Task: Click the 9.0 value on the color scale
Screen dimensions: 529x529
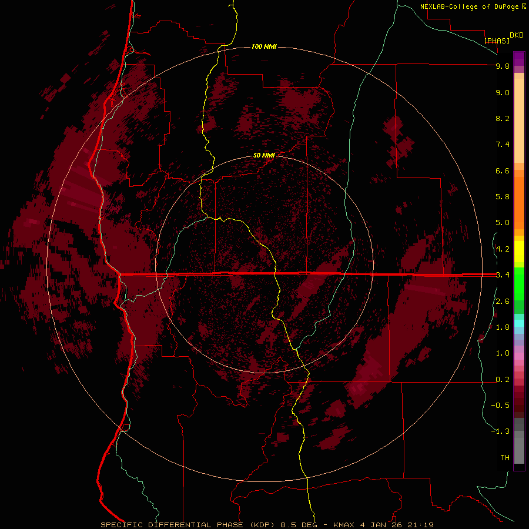Action: [503, 92]
